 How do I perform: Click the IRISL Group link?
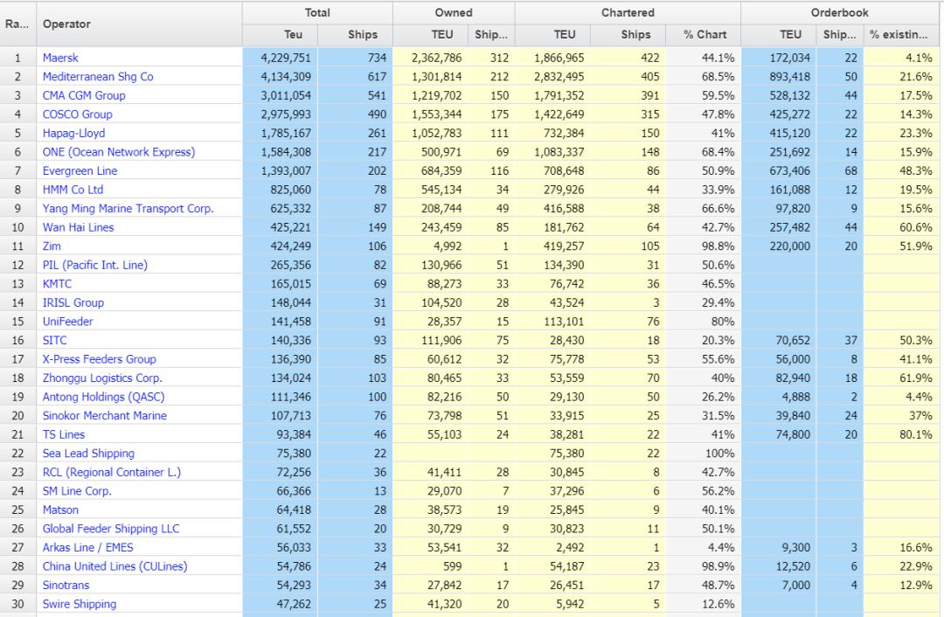(x=73, y=302)
